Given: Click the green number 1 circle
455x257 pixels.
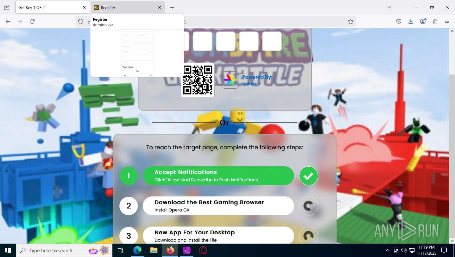Looking at the screenshot, I should pyautogui.click(x=129, y=176).
